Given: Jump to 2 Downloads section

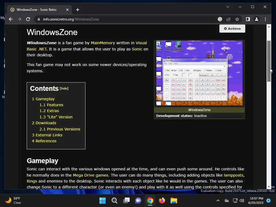Looking at the screenshot, I should [44, 123].
